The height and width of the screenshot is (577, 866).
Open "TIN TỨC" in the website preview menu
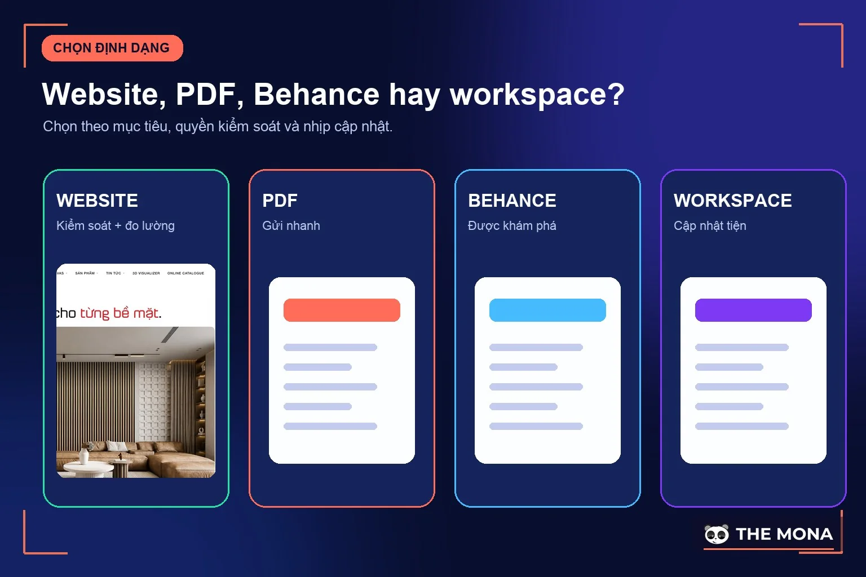pos(113,273)
